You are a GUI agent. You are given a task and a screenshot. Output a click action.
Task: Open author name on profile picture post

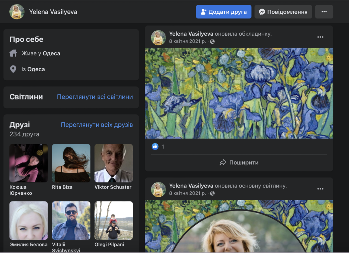click(191, 186)
